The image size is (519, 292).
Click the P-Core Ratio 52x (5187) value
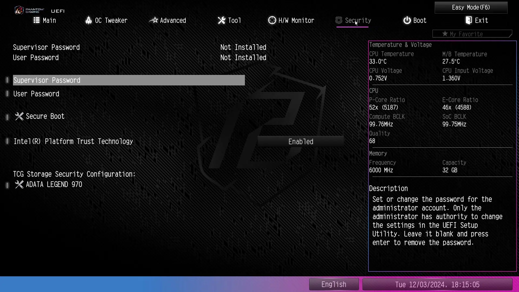(384, 107)
